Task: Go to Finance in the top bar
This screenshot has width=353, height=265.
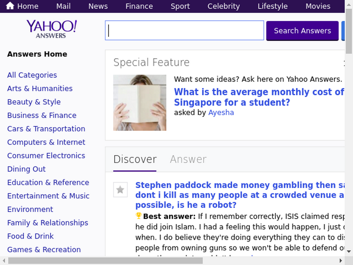Action: click(139, 6)
